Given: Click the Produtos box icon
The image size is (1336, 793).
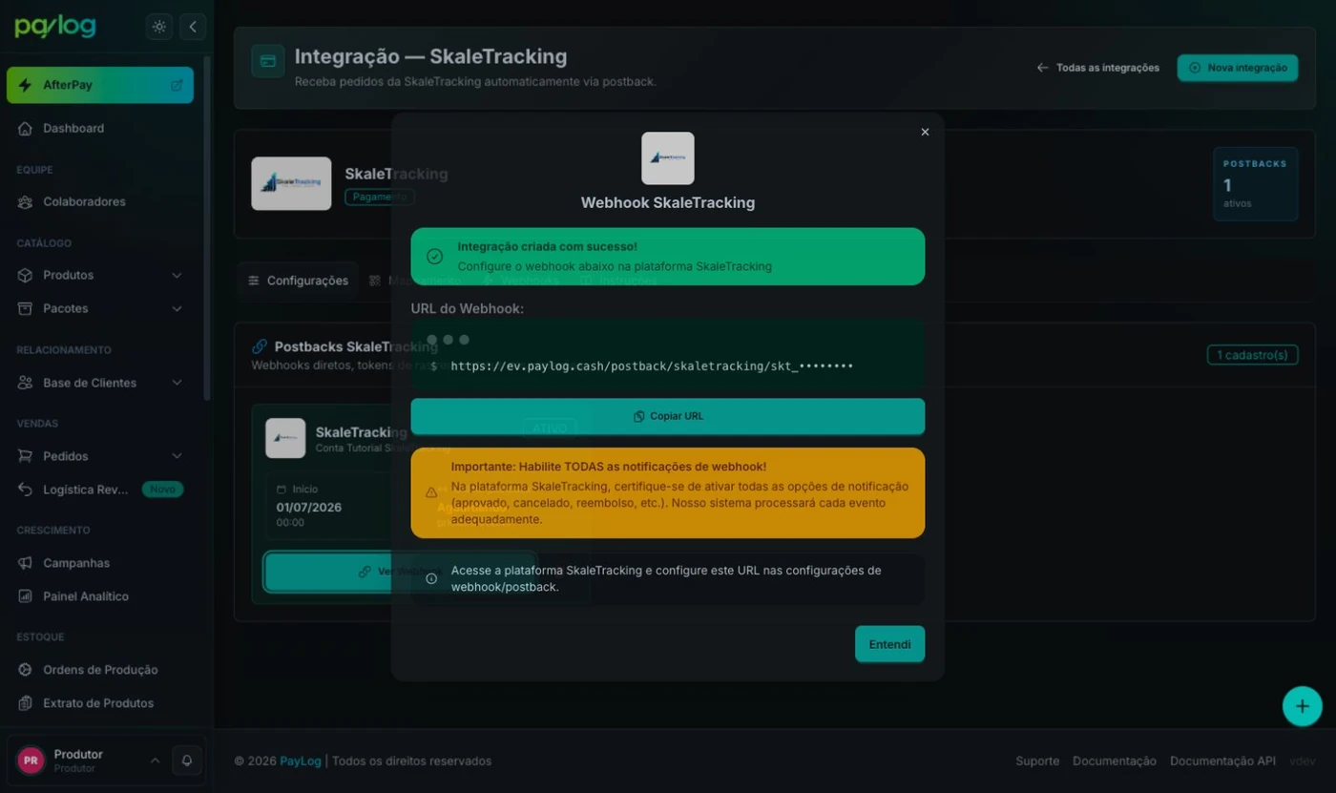Looking at the screenshot, I should (26, 275).
